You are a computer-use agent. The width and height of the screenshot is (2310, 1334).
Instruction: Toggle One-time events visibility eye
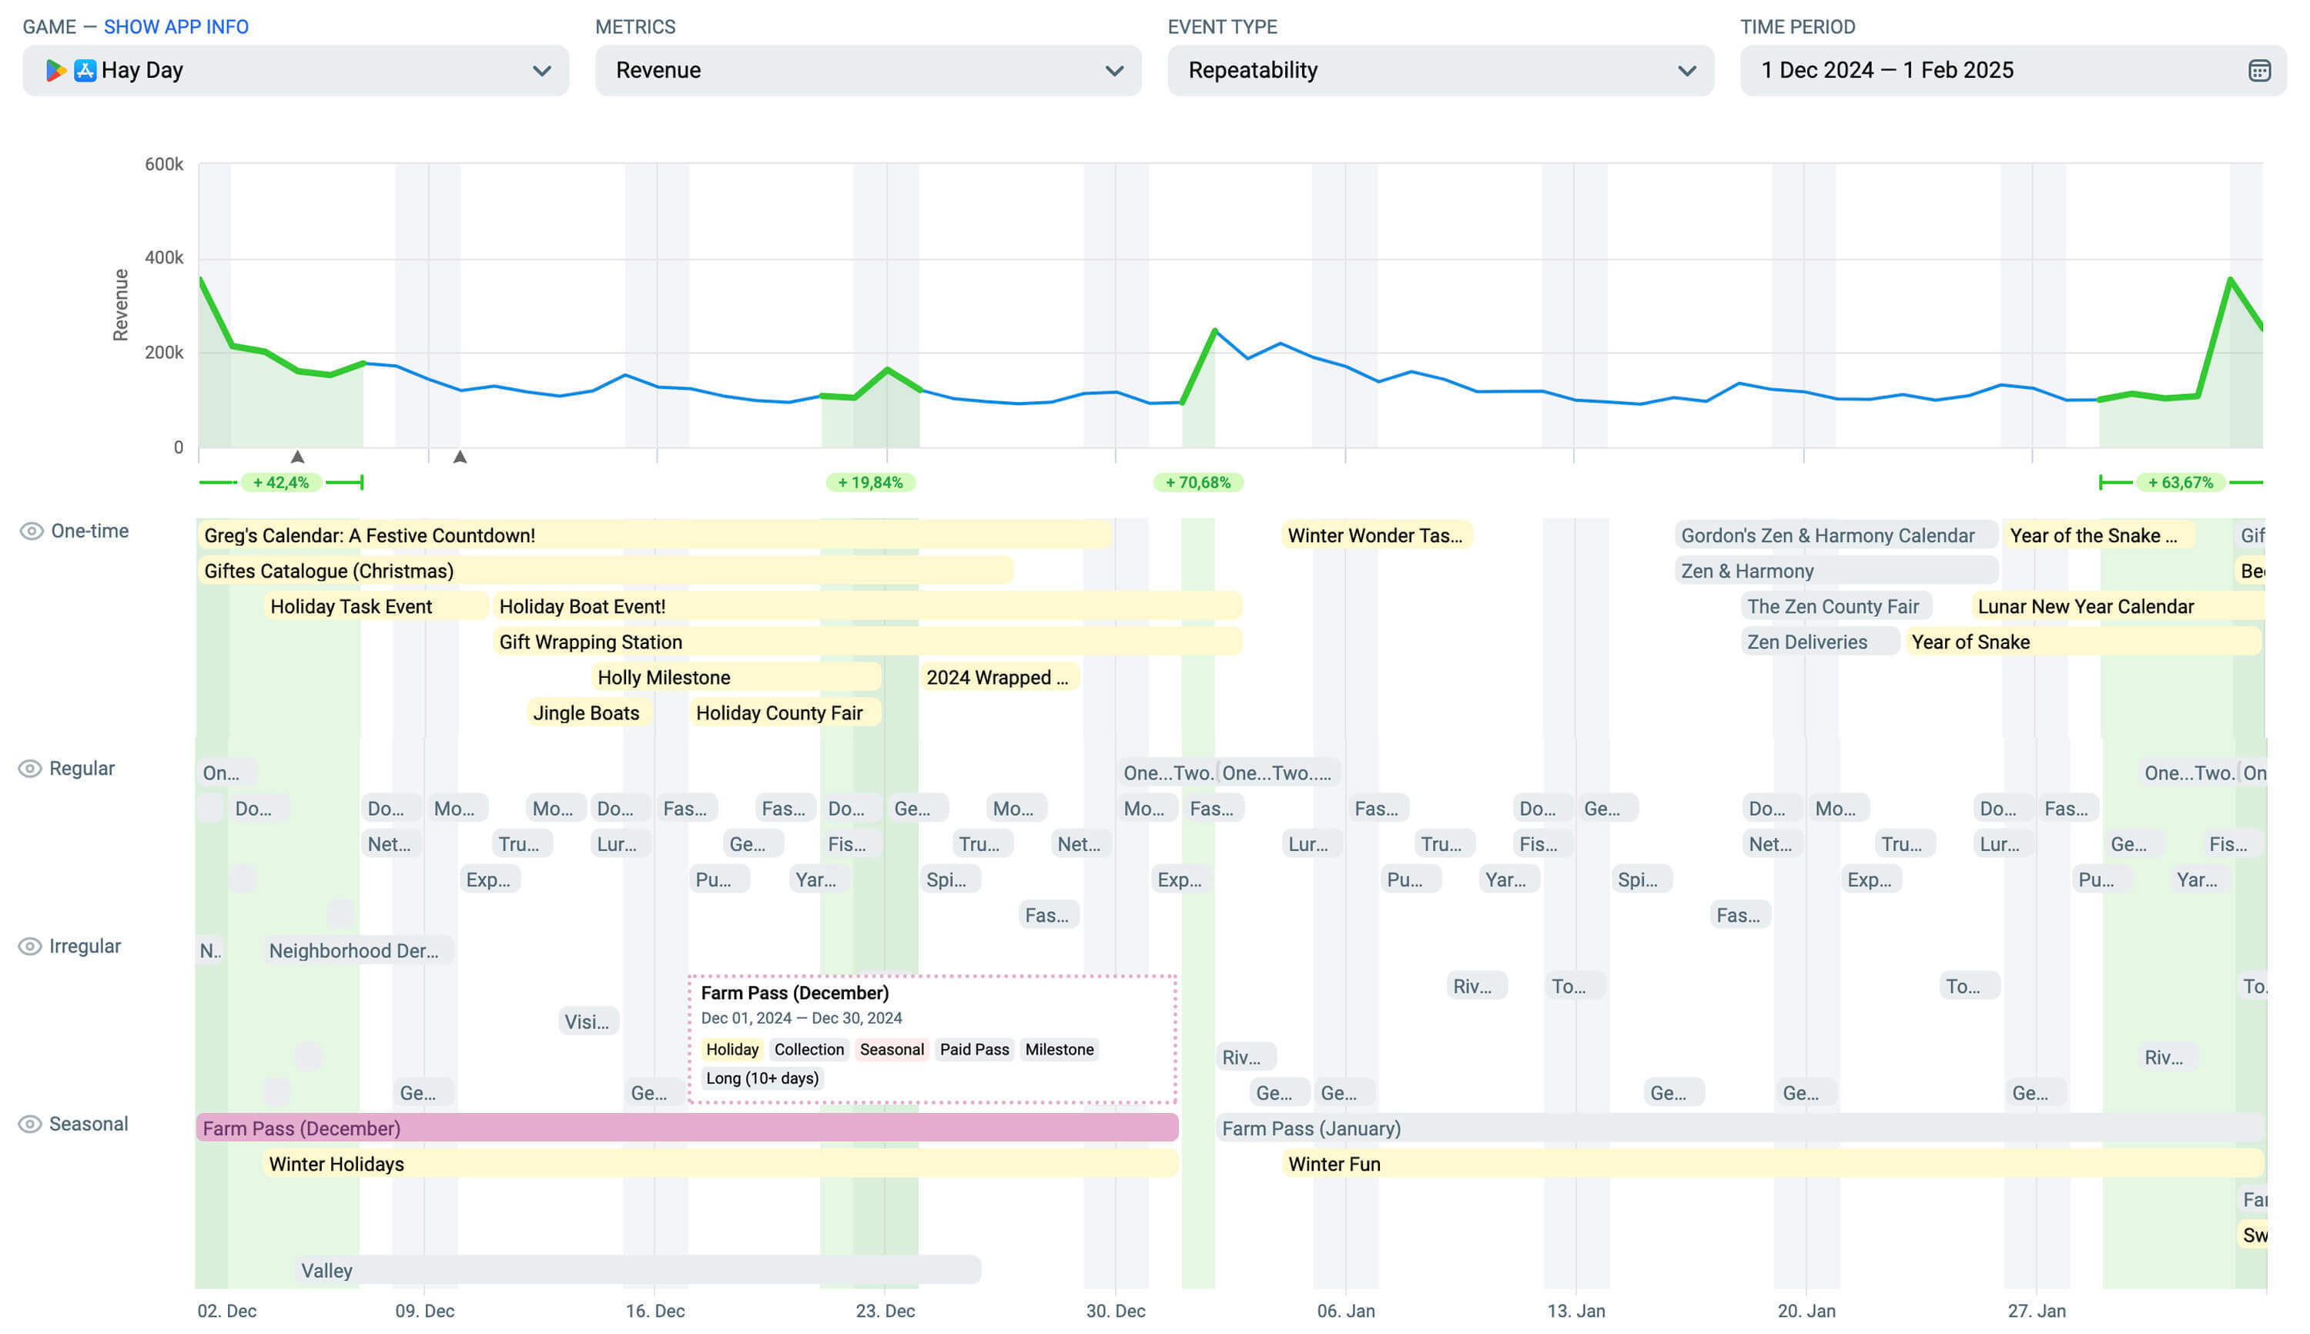point(31,531)
